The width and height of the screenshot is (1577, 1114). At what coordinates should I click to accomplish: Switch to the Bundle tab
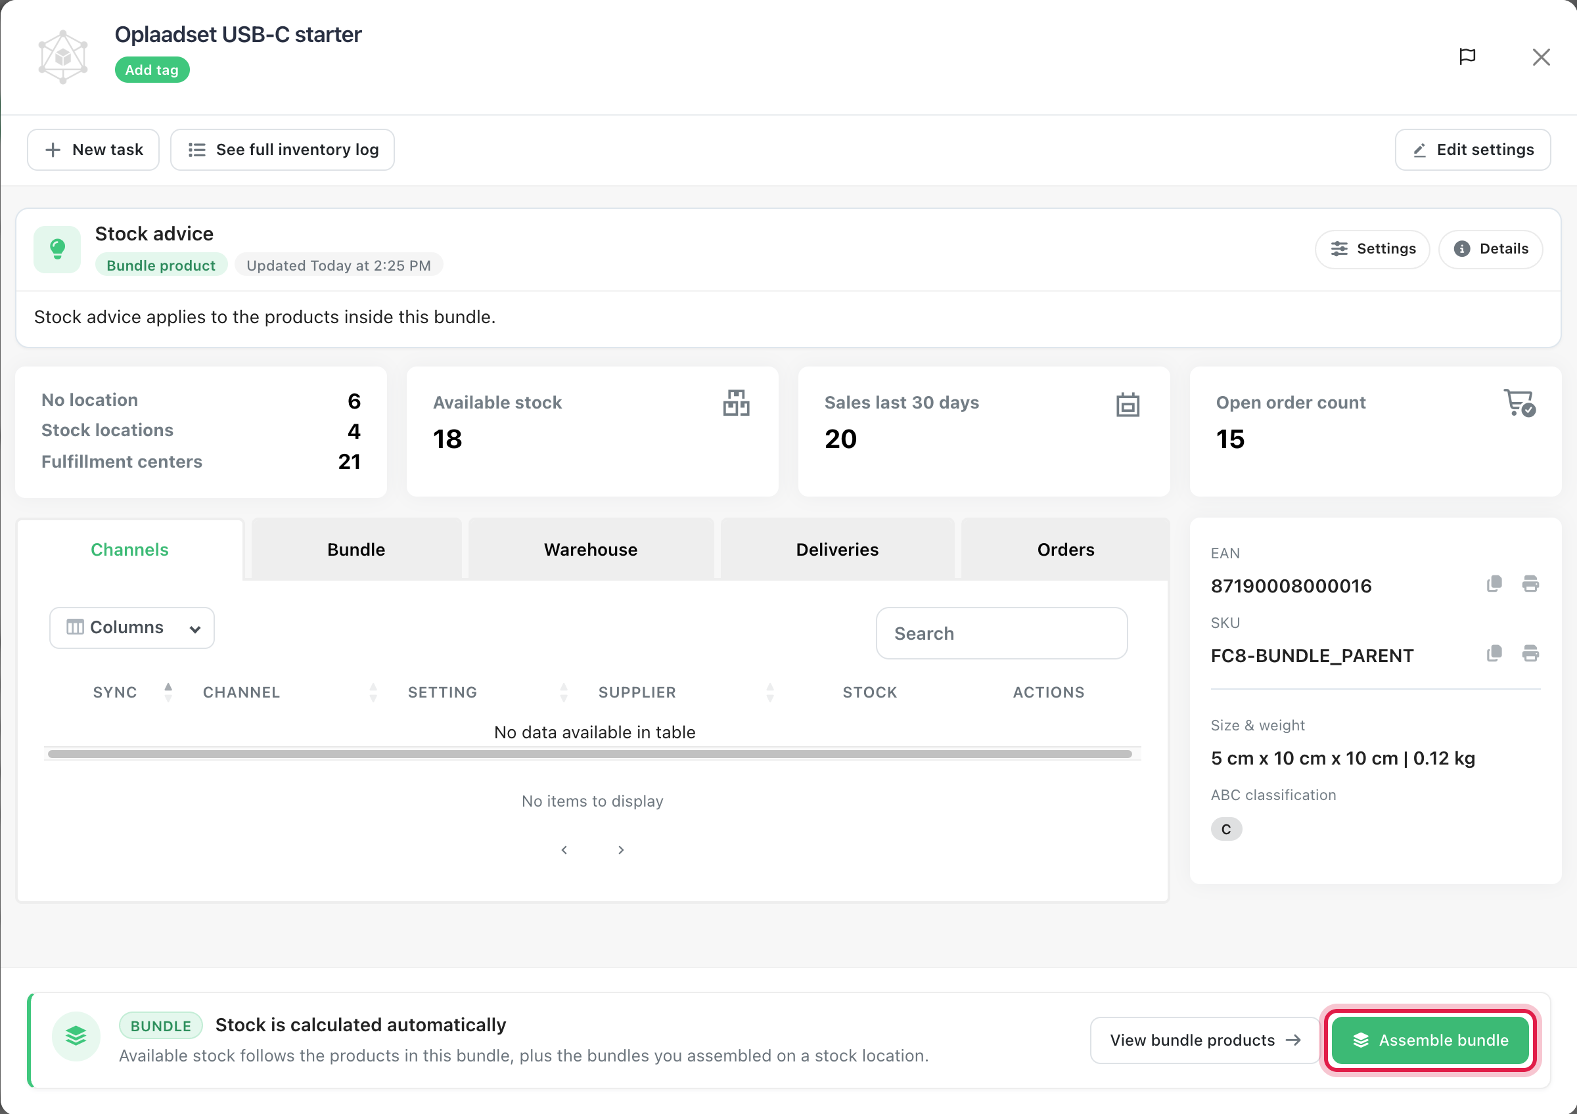pyautogui.click(x=357, y=549)
